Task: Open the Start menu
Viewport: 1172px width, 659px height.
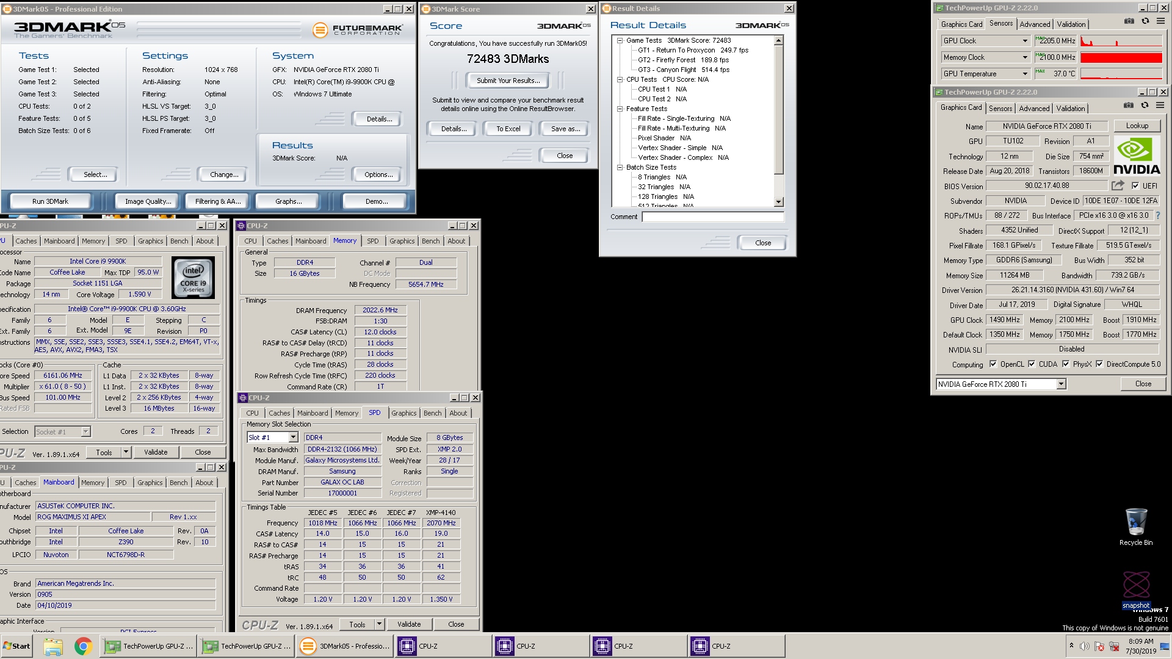Action: tap(16, 646)
